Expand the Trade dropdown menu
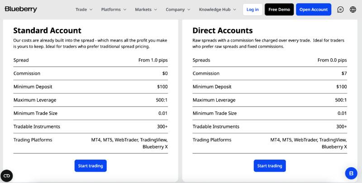 (84, 9)
